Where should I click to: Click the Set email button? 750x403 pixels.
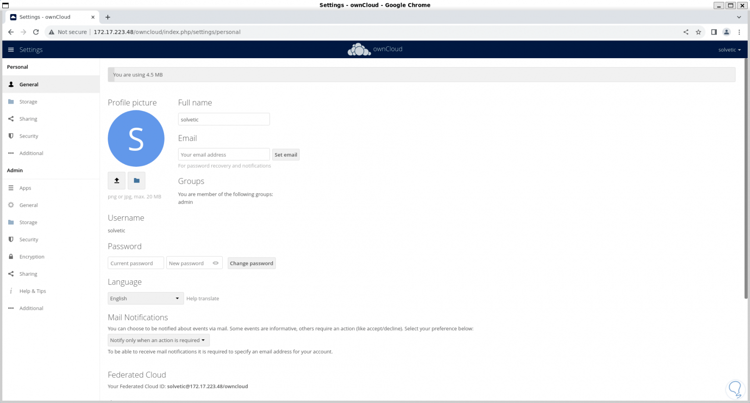pyautogui.click(x=286, y=155)
